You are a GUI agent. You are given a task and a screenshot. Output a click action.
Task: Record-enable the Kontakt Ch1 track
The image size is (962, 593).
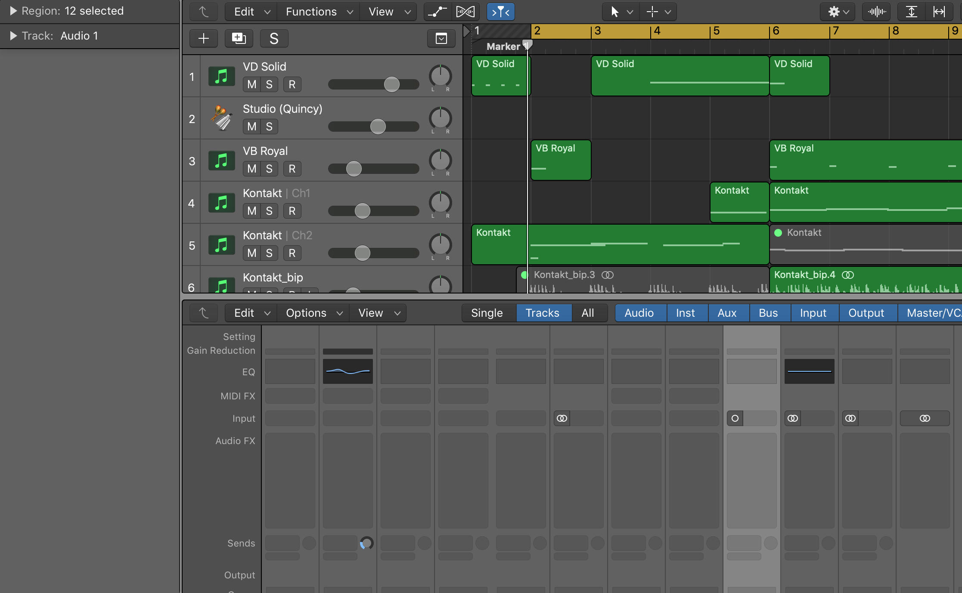292,211
